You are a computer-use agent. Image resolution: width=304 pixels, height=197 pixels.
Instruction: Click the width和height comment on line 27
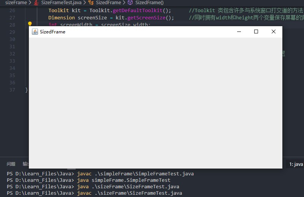click(x=246, y=17)
